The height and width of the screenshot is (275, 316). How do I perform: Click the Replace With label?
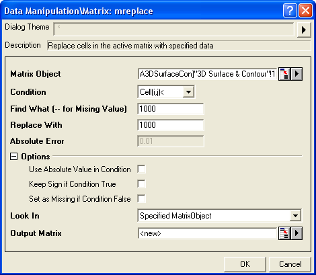(x=36, y=125)
